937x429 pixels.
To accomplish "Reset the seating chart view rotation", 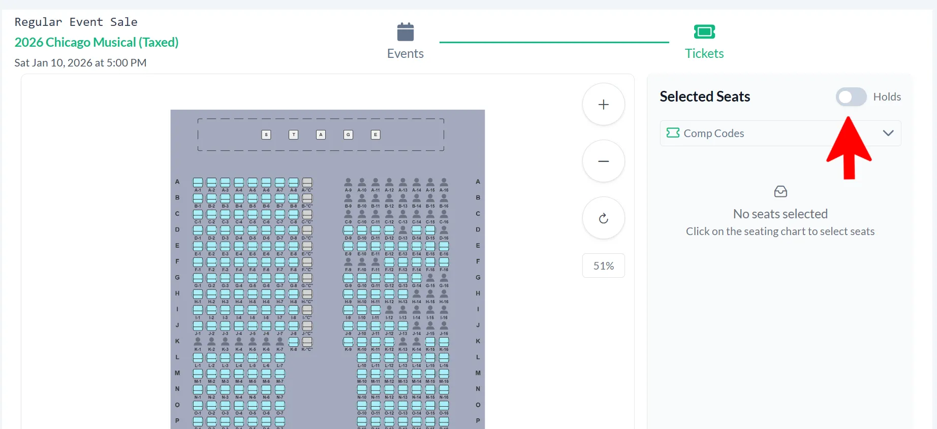I will pos(603,218).
